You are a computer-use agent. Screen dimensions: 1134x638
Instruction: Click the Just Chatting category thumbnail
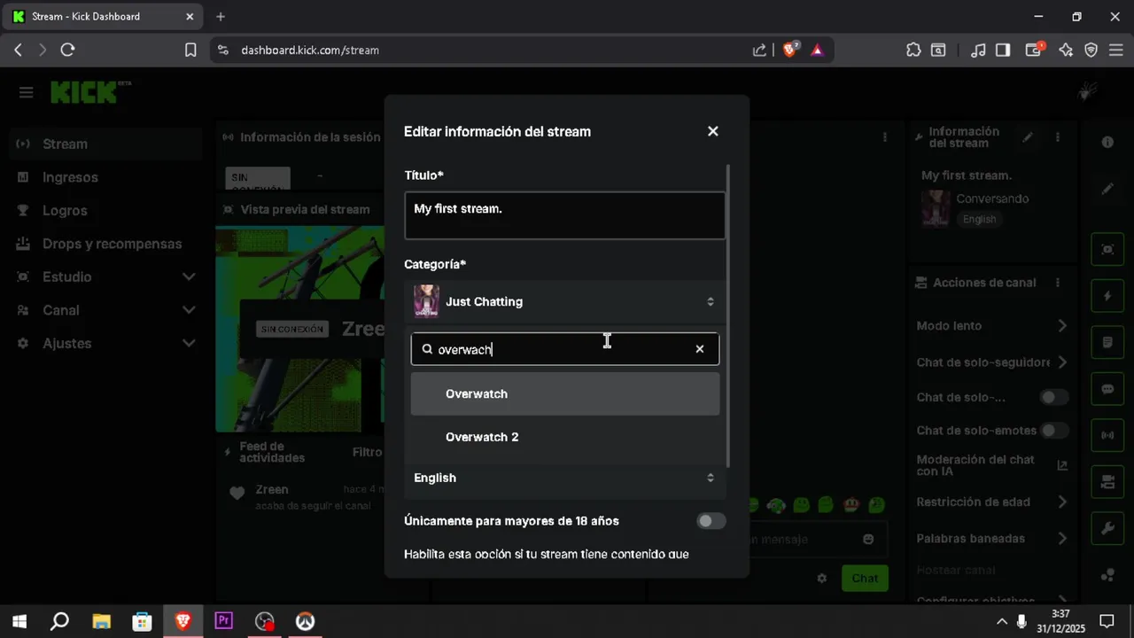coord(426,301)
